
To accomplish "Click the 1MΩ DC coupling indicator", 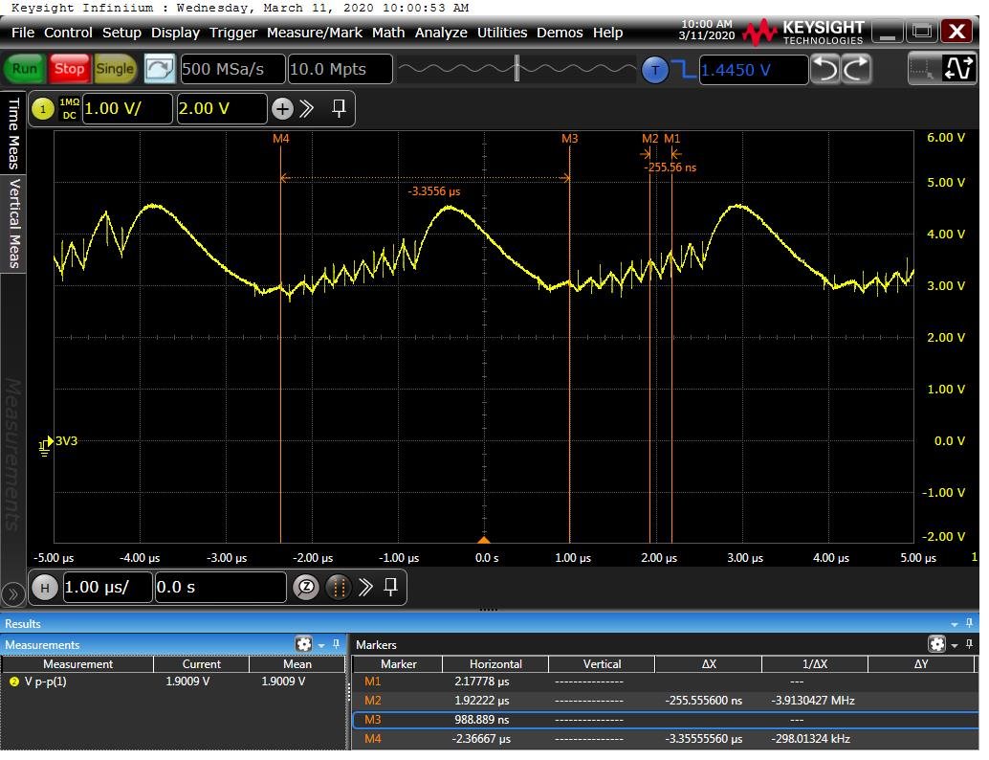I will [70, 108].
